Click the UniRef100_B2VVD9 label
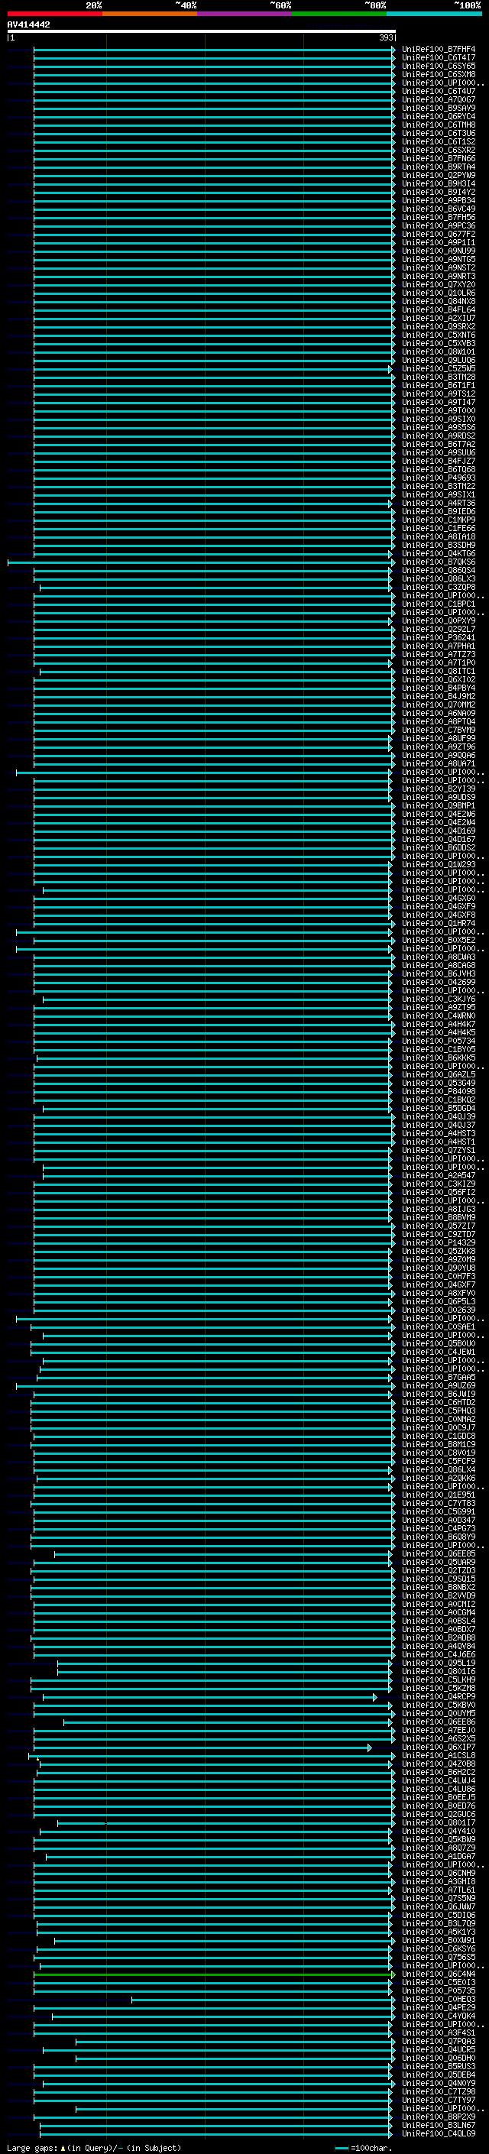 pos(438,1595)
